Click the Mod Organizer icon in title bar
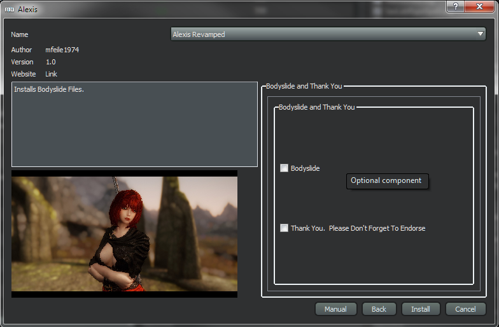This screenshot has width=499, height=327. click(9, 10)
